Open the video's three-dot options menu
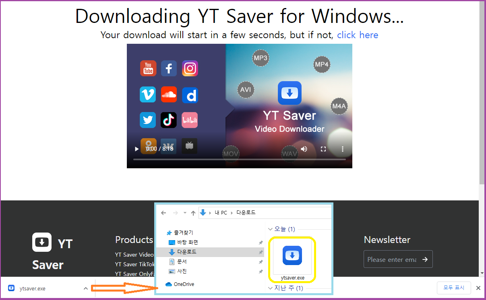 [343, 149]
